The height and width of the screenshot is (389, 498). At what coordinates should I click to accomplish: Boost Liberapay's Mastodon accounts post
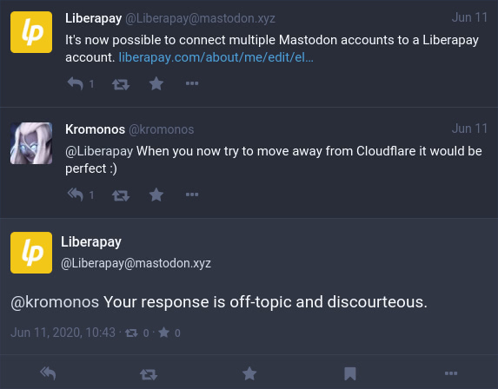(121, 84)
